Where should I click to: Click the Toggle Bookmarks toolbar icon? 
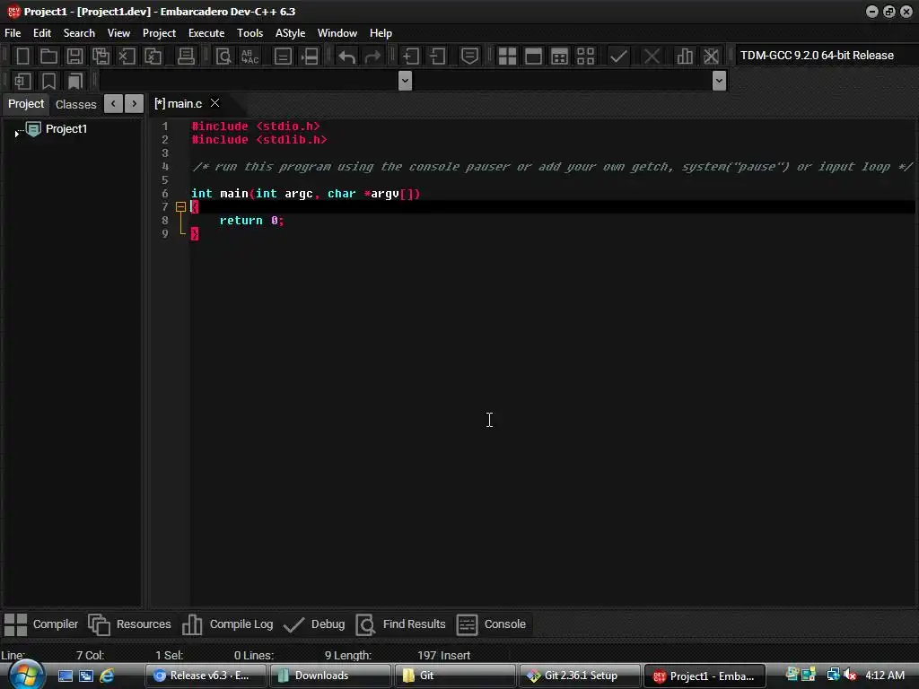(x=48, y=81)
